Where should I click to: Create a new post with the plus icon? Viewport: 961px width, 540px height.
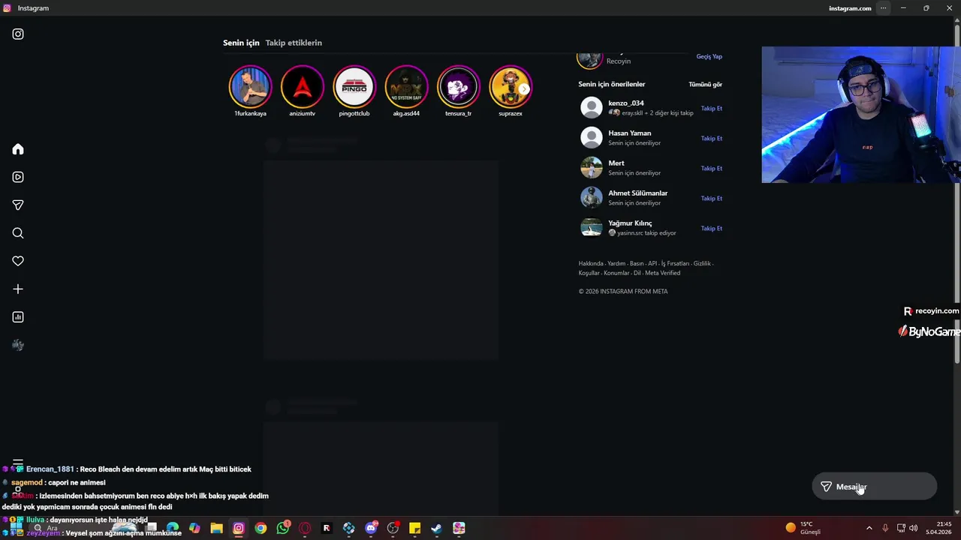18,289
